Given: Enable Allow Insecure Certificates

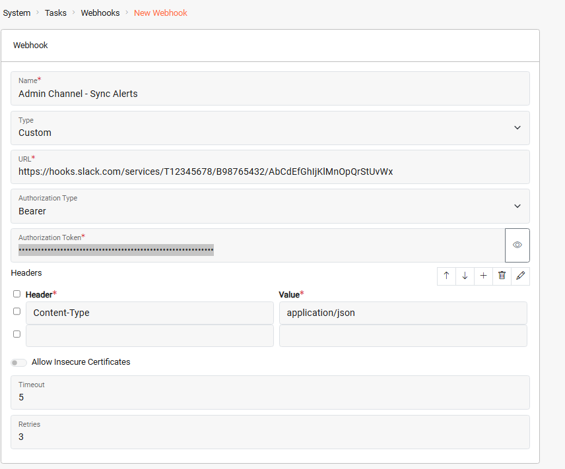Looking at the screenshot, I should [18, 362].
